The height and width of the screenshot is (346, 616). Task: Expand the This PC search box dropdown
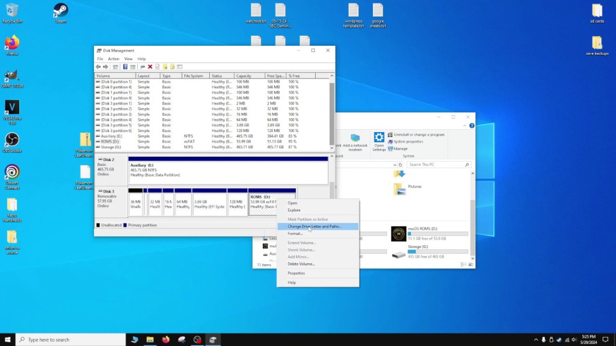click(x=395, y=165)
